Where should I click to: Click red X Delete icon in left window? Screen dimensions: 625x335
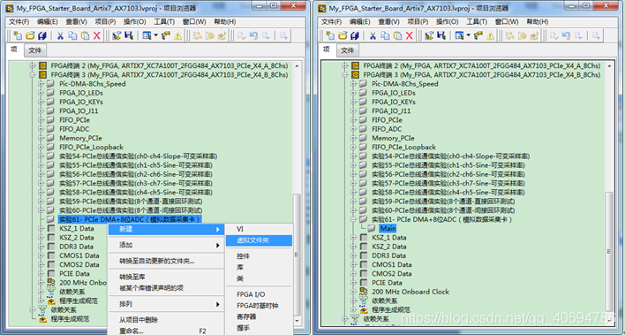tap(97, 36)
